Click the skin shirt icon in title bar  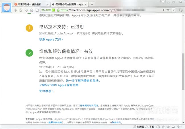point(163,2)
